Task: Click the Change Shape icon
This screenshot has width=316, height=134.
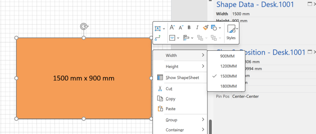Action: [214, 27]
